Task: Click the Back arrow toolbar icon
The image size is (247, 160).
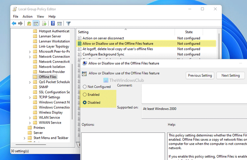Action: tap(14, 24)
